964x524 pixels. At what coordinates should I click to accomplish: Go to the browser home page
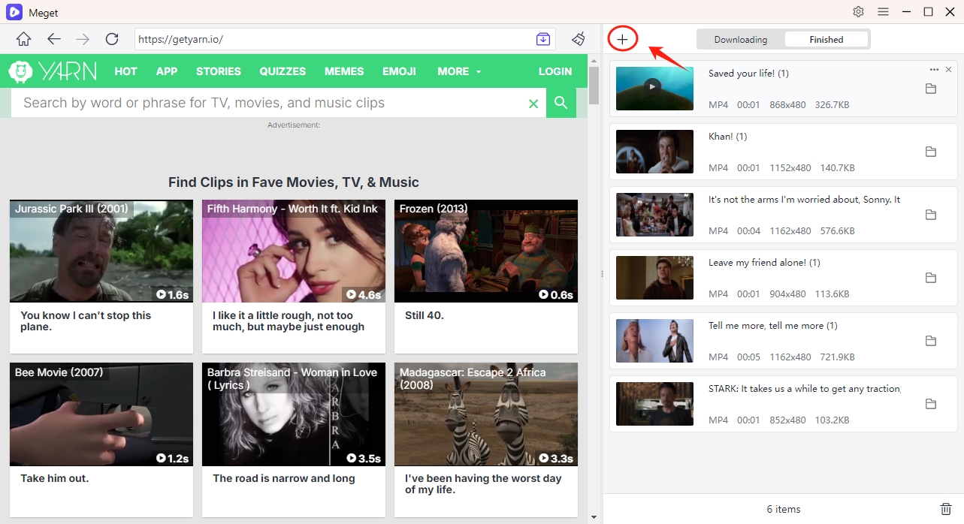pos(24,39)
